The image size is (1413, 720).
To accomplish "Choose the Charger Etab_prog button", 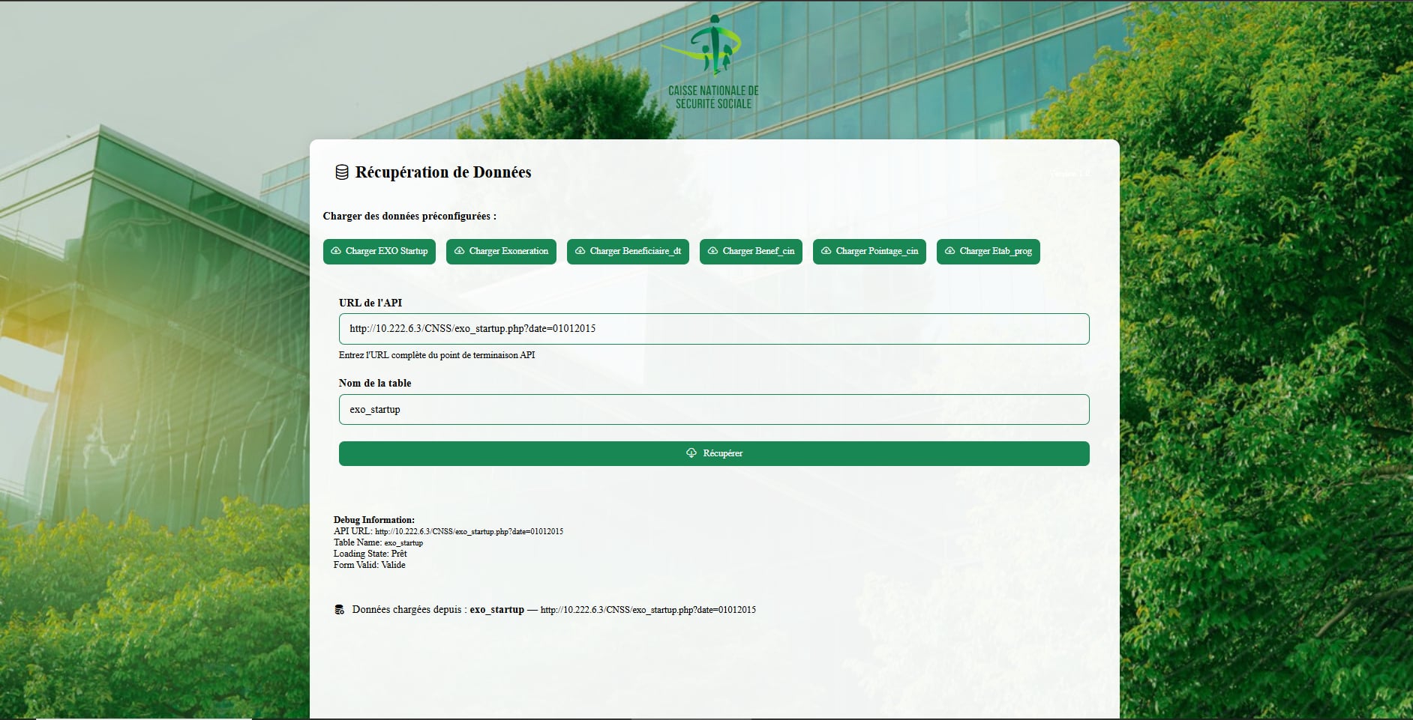I will [x=988, y=252].
